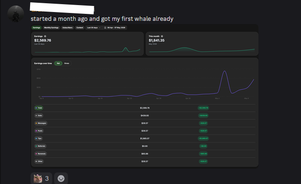
Task: Toggle the Other series chip
Action: coord(39,161)
